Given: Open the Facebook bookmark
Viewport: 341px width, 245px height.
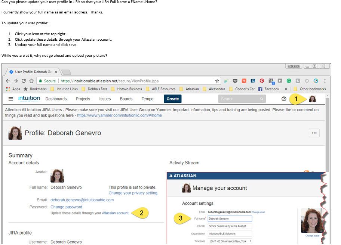Looking at the screenshot, I should coord(269,89).
